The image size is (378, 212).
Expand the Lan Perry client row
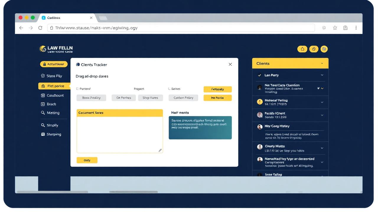[x=322, y=75]
